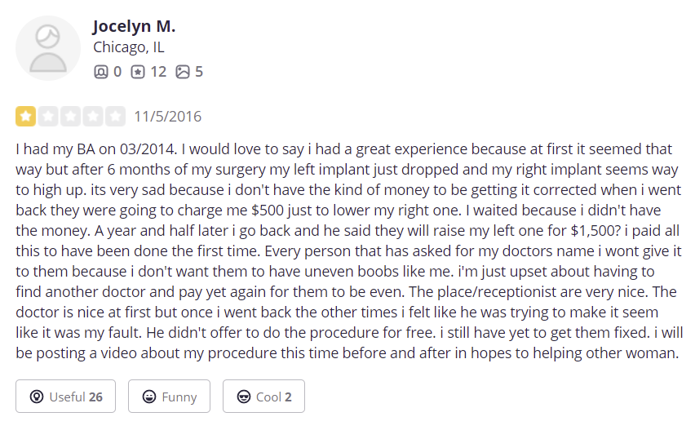Click the Chicago, IL location text
695x430 pixels.
click(x=129, y=47)
